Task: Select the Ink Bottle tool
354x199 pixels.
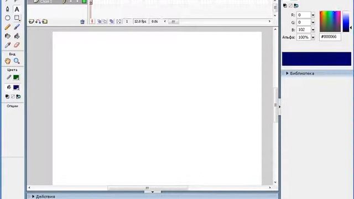Action: [x=7, y=36]
